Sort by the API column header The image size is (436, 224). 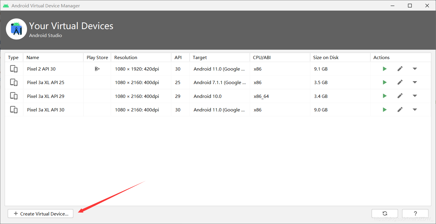click(x=180, y=57)
